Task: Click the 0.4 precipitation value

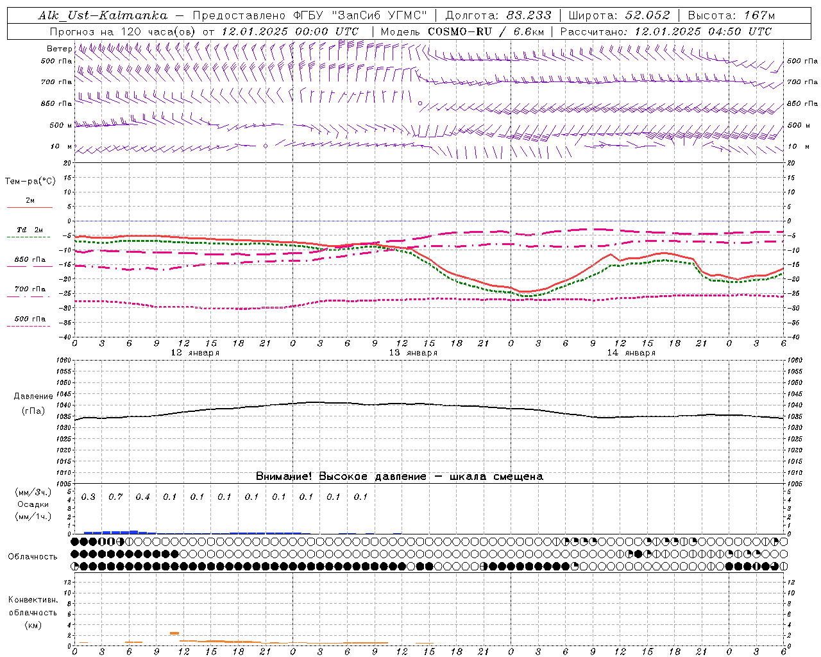Action: coord(142,497)
